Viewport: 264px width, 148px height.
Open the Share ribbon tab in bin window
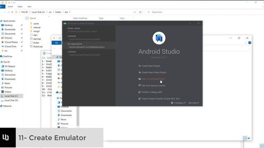pos(20,7)
